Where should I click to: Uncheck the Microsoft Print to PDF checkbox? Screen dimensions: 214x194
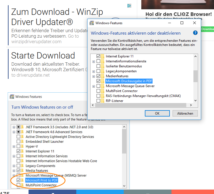(x=18, y=180)
